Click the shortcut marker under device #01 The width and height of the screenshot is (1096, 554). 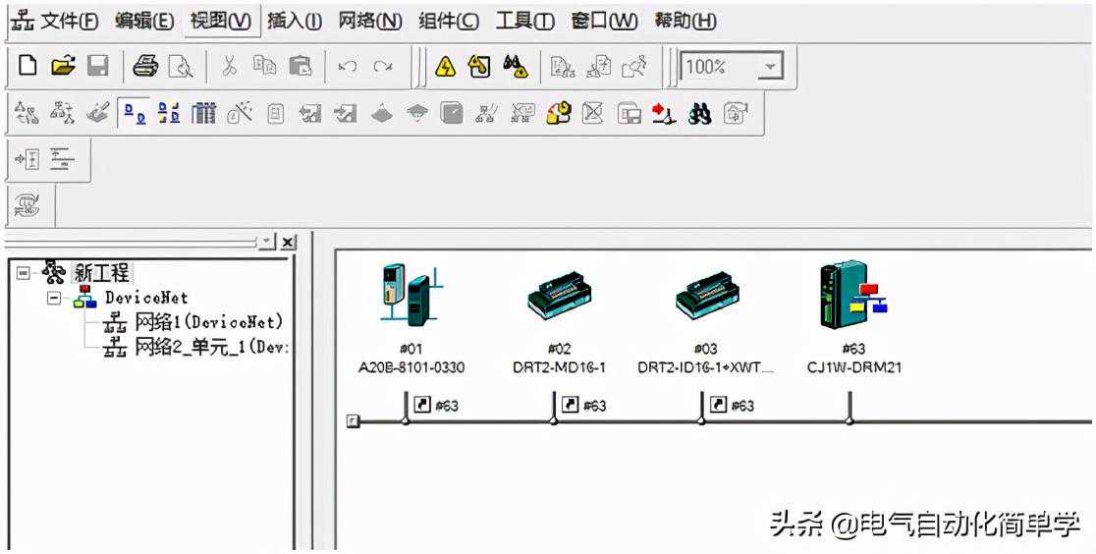(x=422, y=405)
